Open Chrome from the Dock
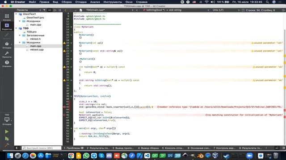 71,156
